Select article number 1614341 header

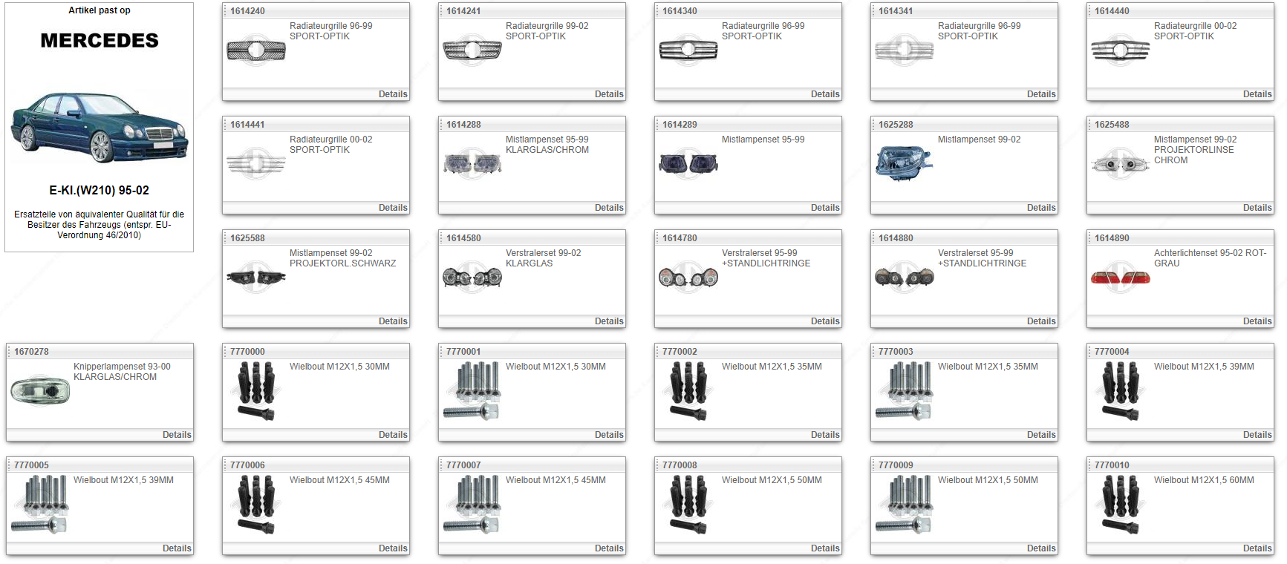(896, 11)
